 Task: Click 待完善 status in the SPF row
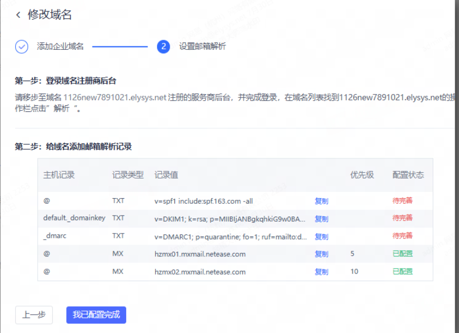[402, 200]
